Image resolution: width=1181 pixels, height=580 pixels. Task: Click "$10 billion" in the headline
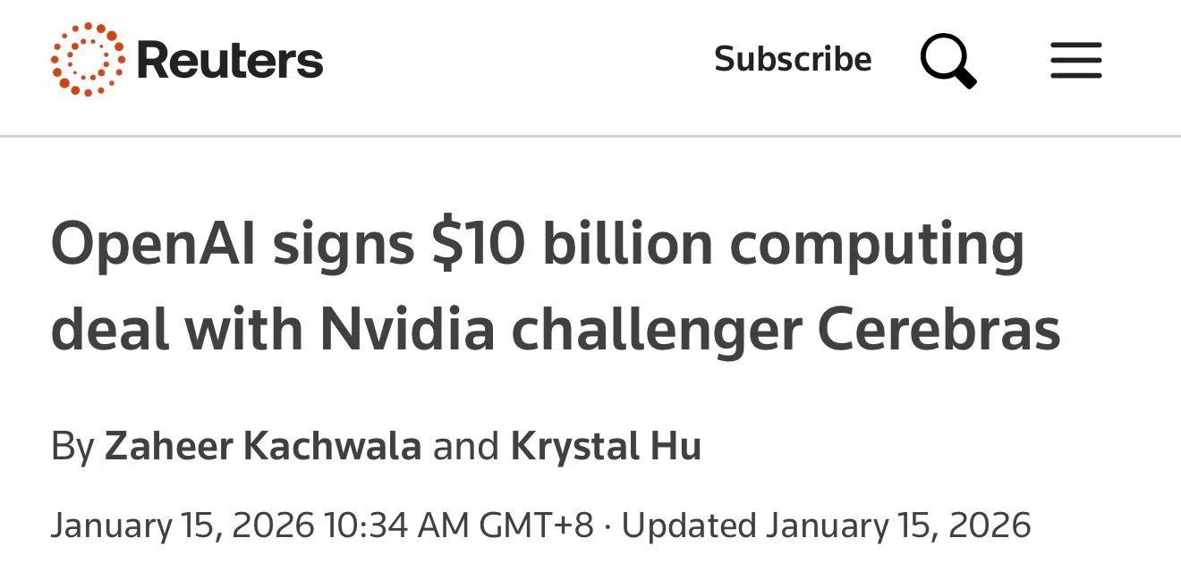(571, 244)
